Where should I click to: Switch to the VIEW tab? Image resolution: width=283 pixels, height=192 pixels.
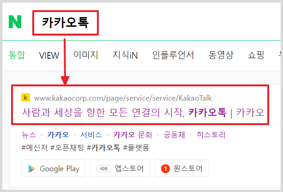click(x=49, y=55)
